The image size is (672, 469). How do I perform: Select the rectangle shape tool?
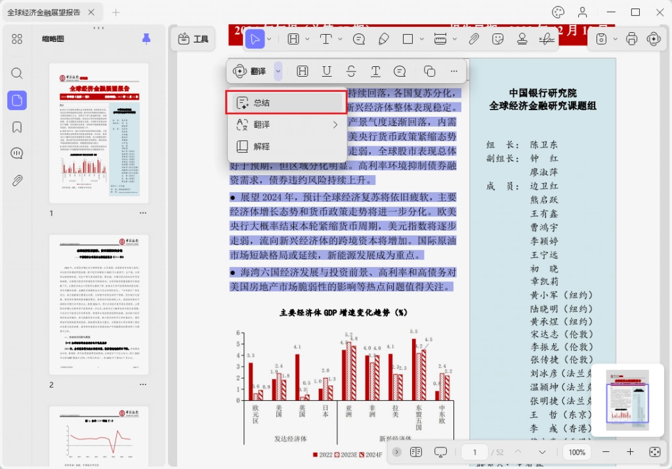[408, 39]
